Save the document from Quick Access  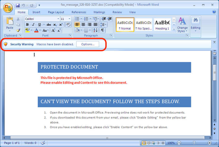18,5
